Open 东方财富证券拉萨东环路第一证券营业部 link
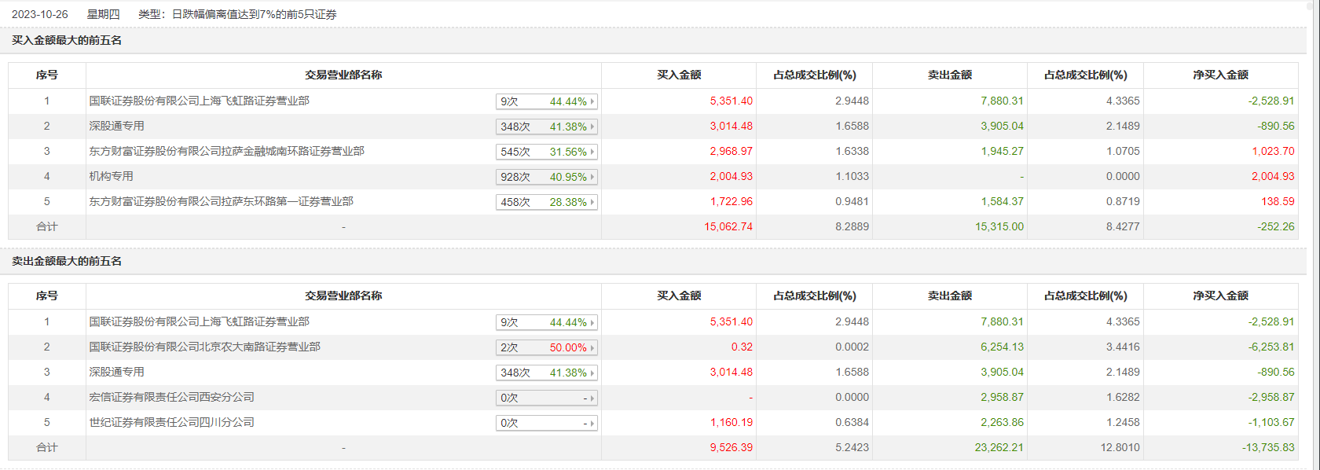1320x470 pixels. 221,201
